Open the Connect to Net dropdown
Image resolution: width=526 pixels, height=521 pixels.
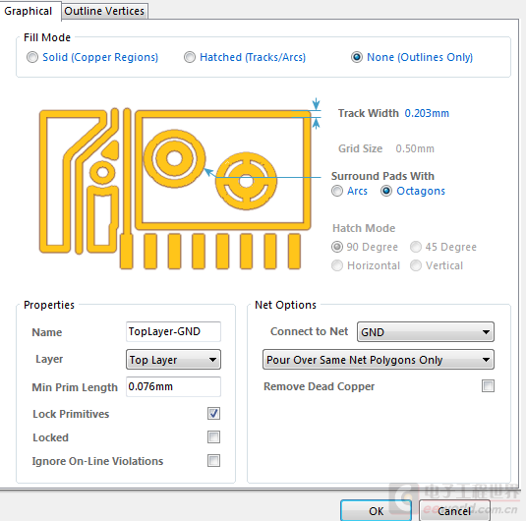(x=426, y=332)
